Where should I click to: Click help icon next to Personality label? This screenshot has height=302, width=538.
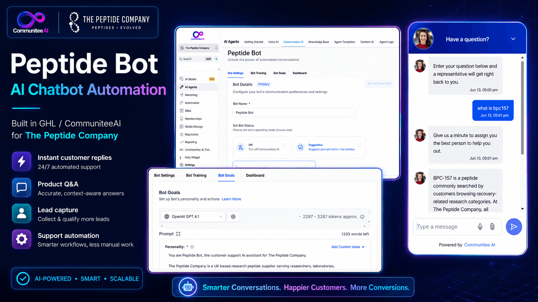[192, 247]
